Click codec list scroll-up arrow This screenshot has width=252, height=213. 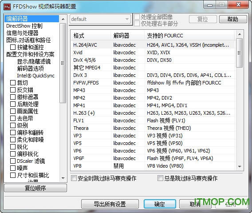tap(240, 34)
